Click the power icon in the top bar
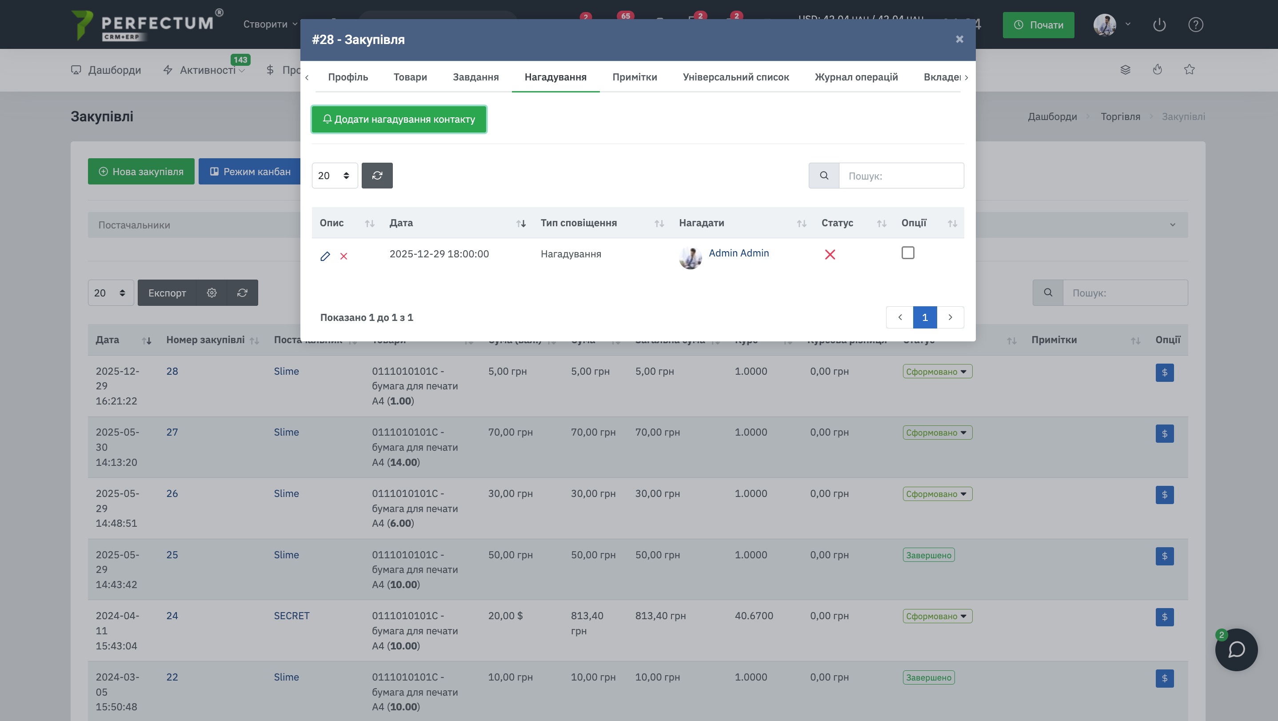The height and width of the screenshot is (721, 1278). click(1159, 25)
